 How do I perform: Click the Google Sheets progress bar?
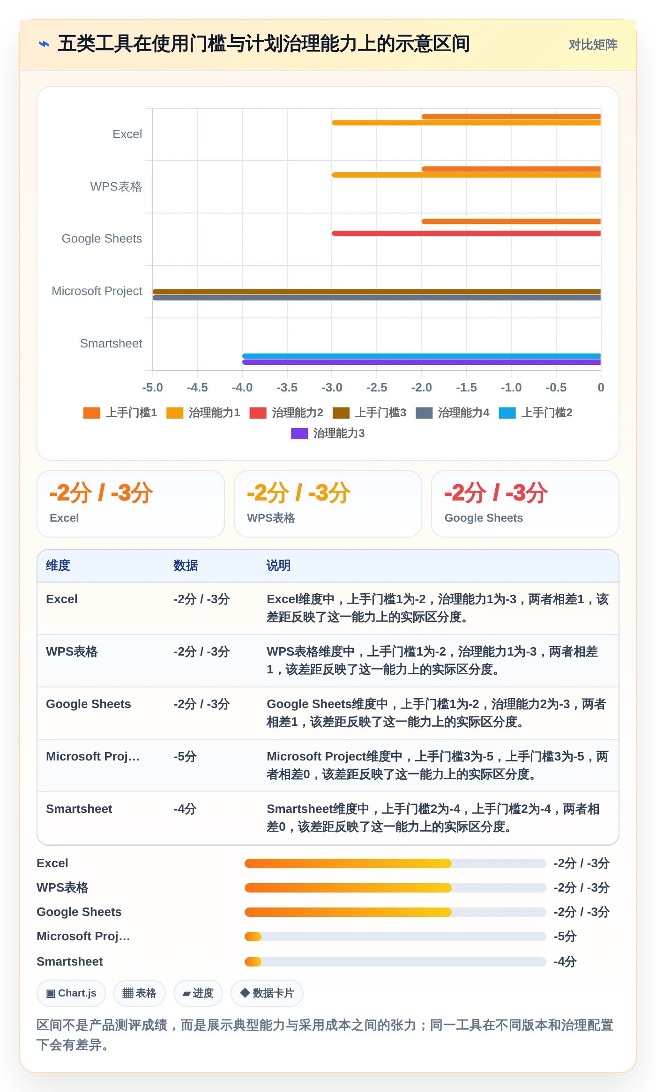tap(395, 912)
